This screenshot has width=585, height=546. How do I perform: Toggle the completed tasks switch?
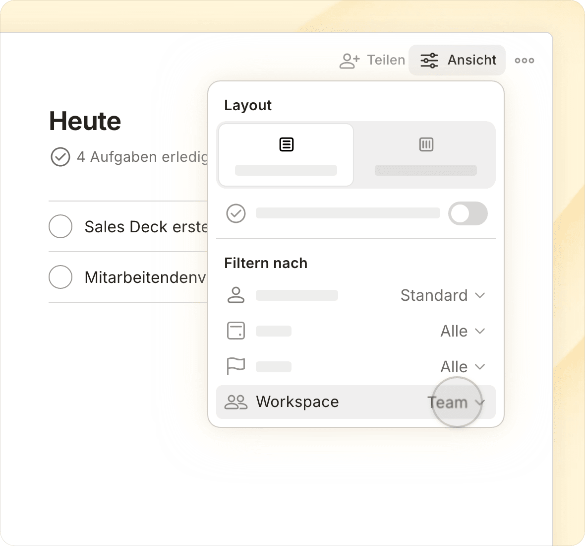click(468, 213)
